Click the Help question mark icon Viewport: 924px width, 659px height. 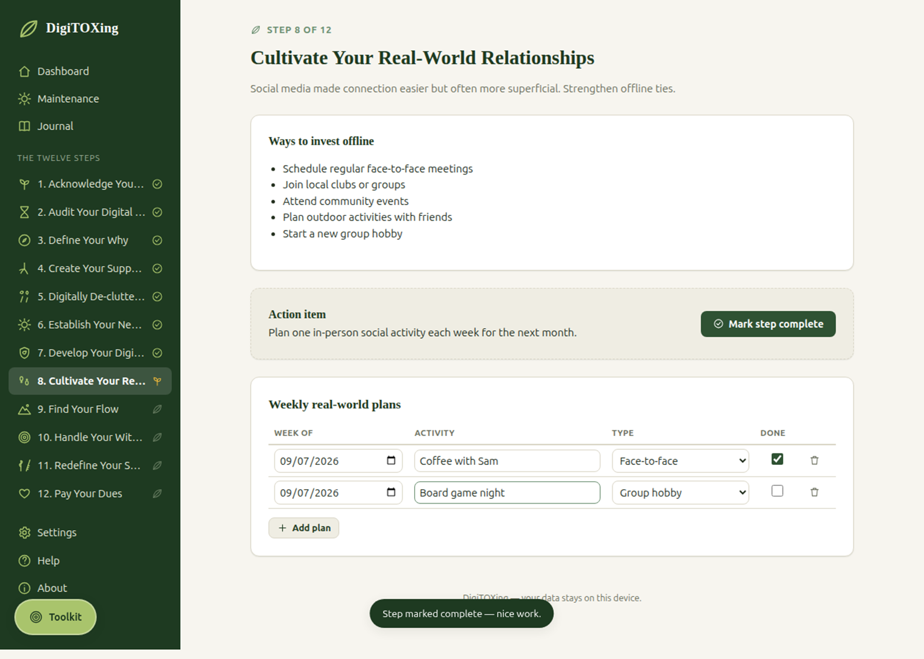click(24, 561)
